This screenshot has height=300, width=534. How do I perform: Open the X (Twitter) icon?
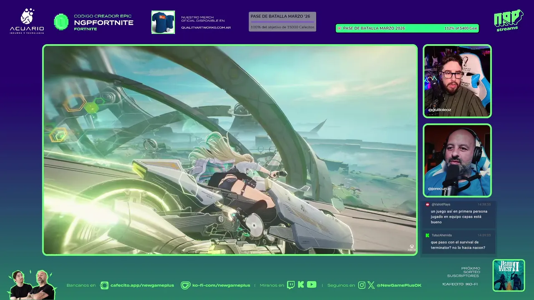(x=371, y=285)
